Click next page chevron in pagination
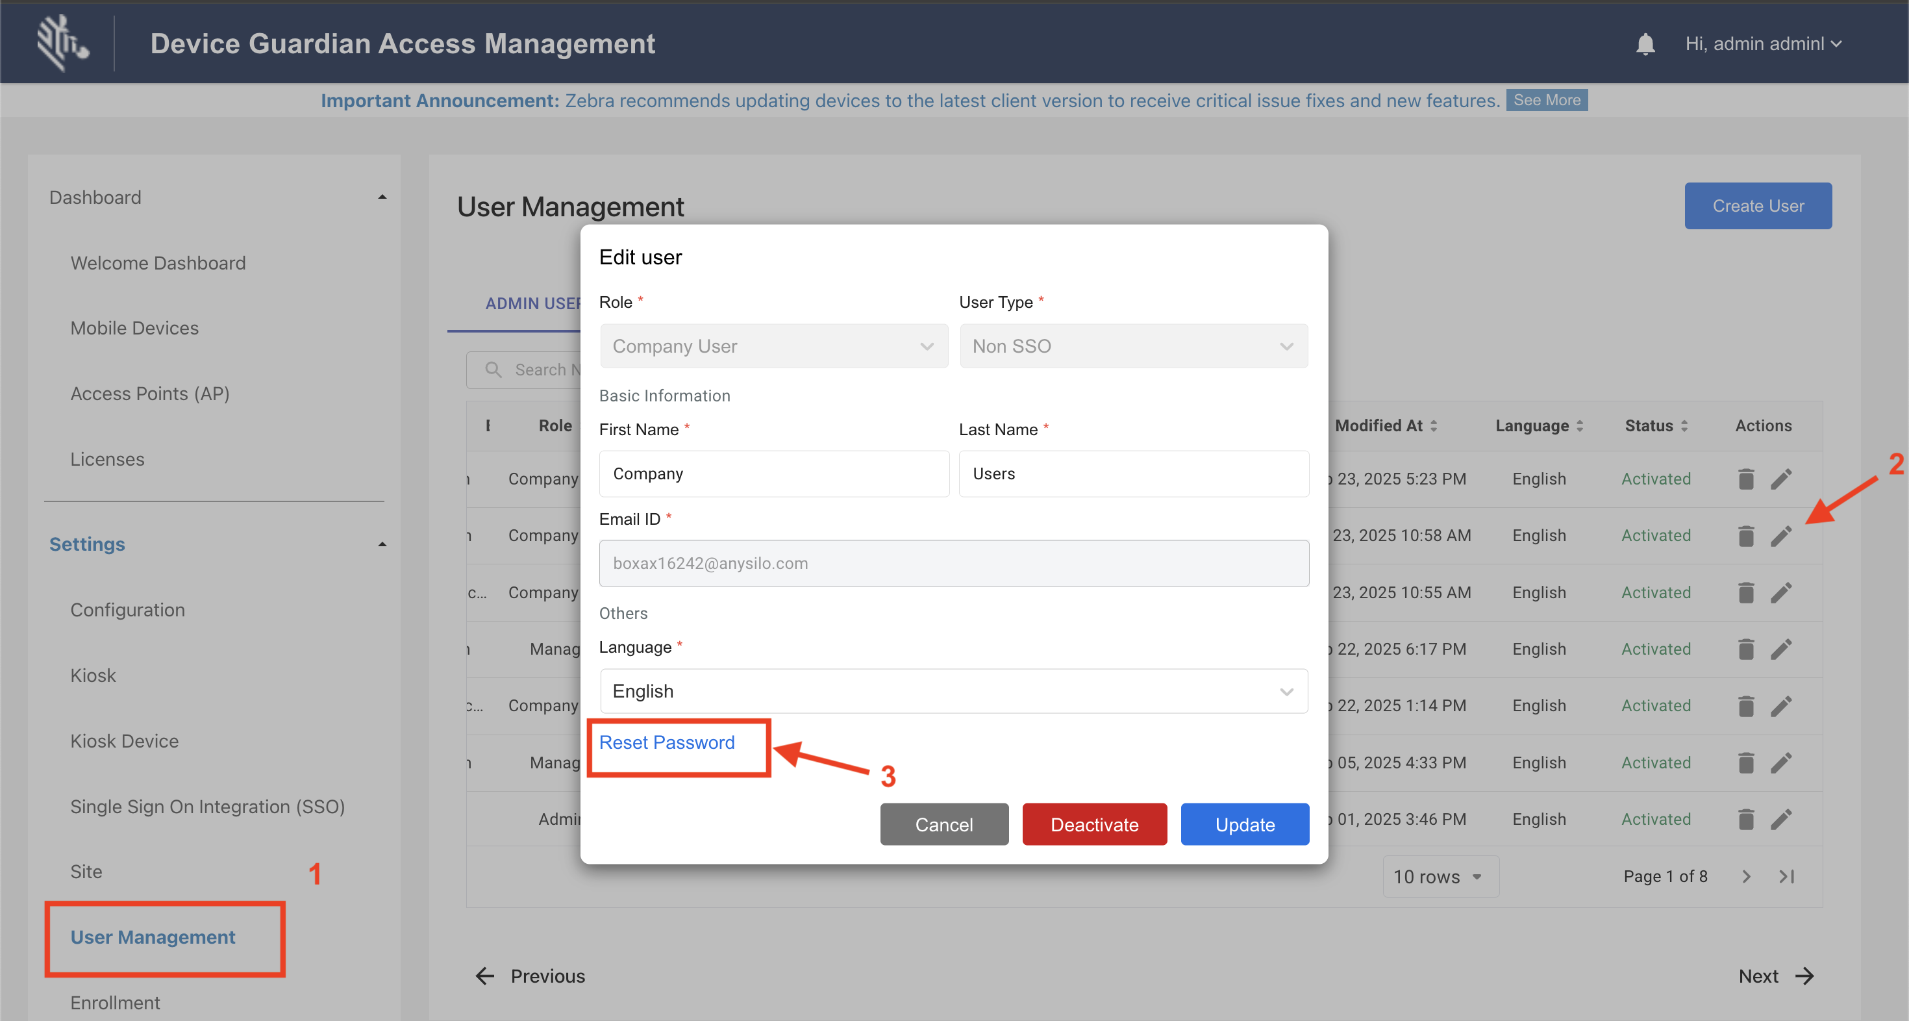Screen dimensions: 1909x1021 pyautogui.click(x=1746, y=876)
